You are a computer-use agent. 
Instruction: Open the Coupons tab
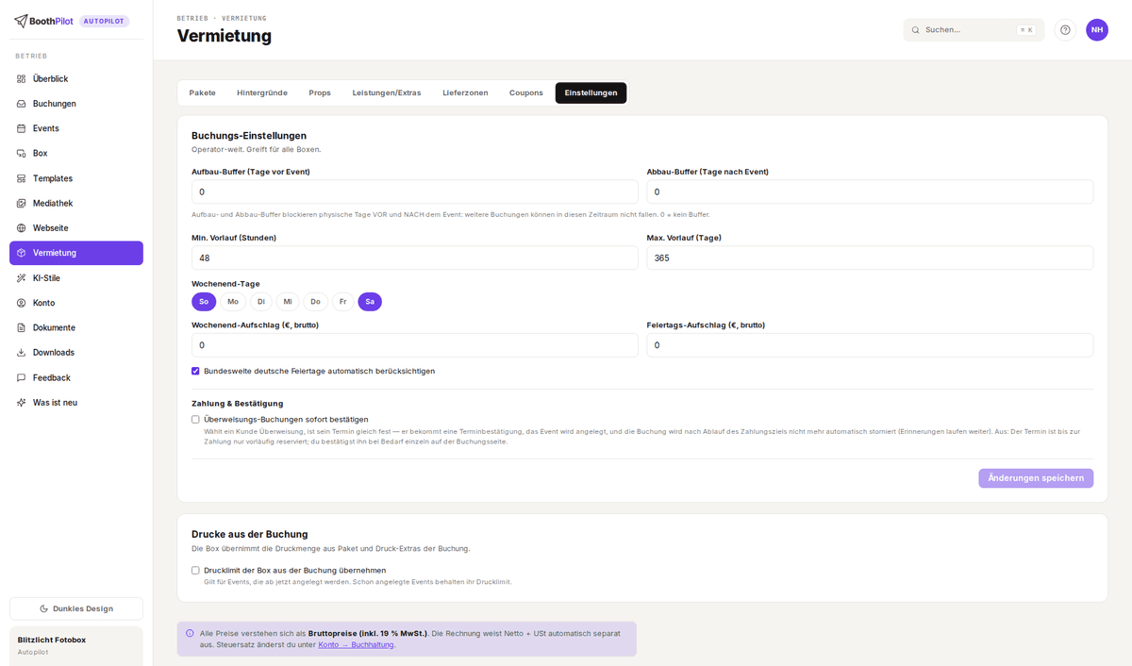tap(526, 92)
